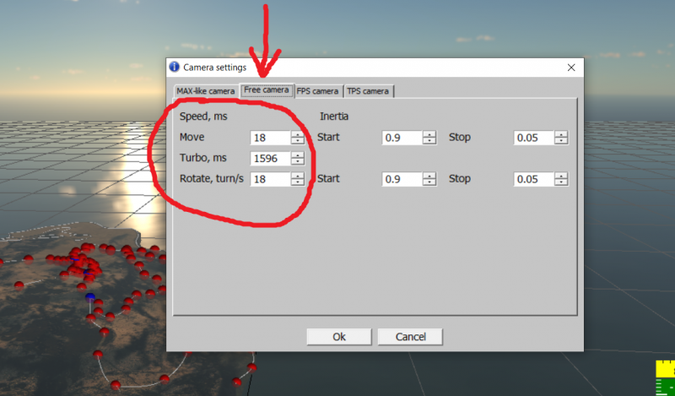Click Cancel to discard camera settings
Image resolution: width=675 pixels, height=396 pixels.
point(410,337)
